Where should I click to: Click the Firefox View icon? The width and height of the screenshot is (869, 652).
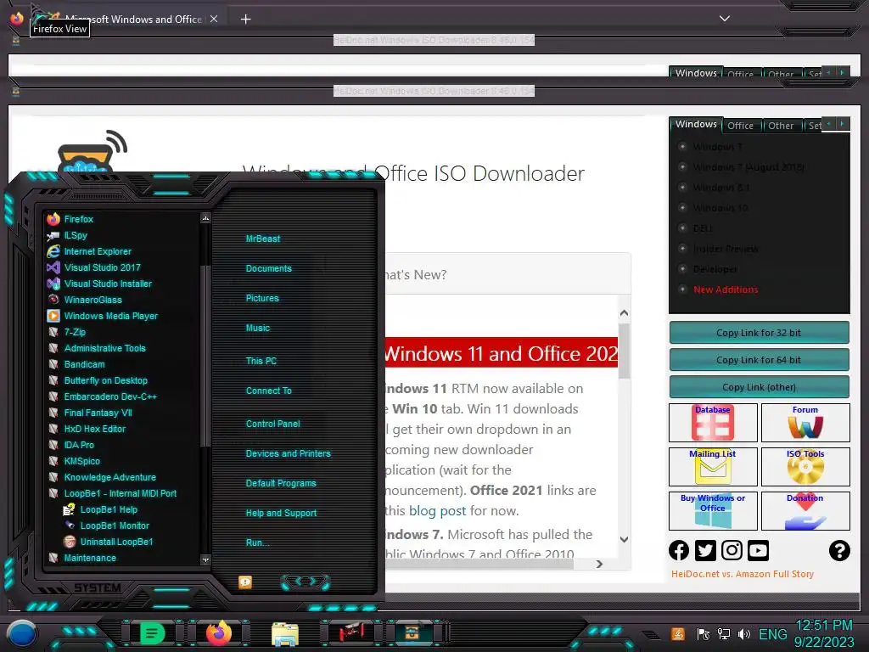(x=16, y=19)
